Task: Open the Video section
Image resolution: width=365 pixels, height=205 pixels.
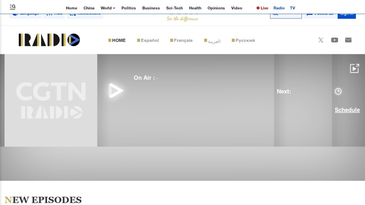Action: pyautogui.click(x=236, y=8)
